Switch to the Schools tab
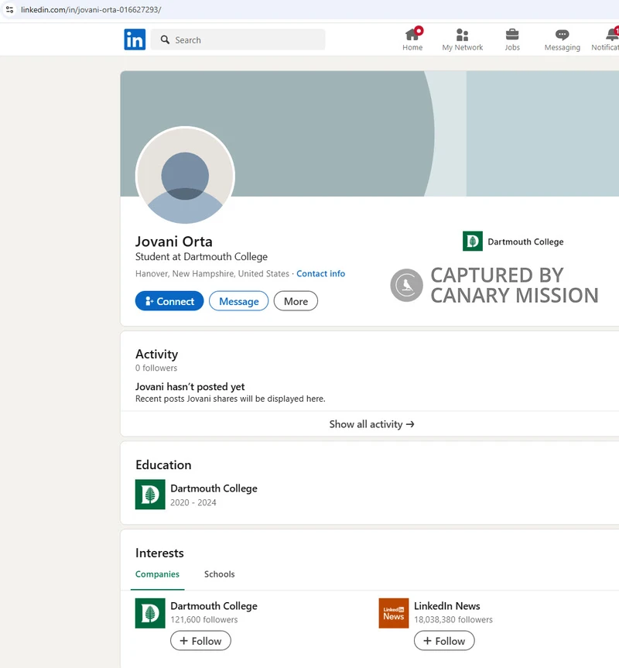Viewport: 619px width, 668px height. click(x=219, y=574)
